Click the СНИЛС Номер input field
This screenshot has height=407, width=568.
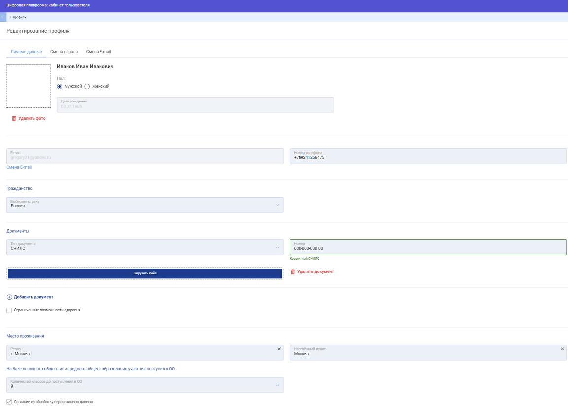pyautogui.click(x=428, y=248)
